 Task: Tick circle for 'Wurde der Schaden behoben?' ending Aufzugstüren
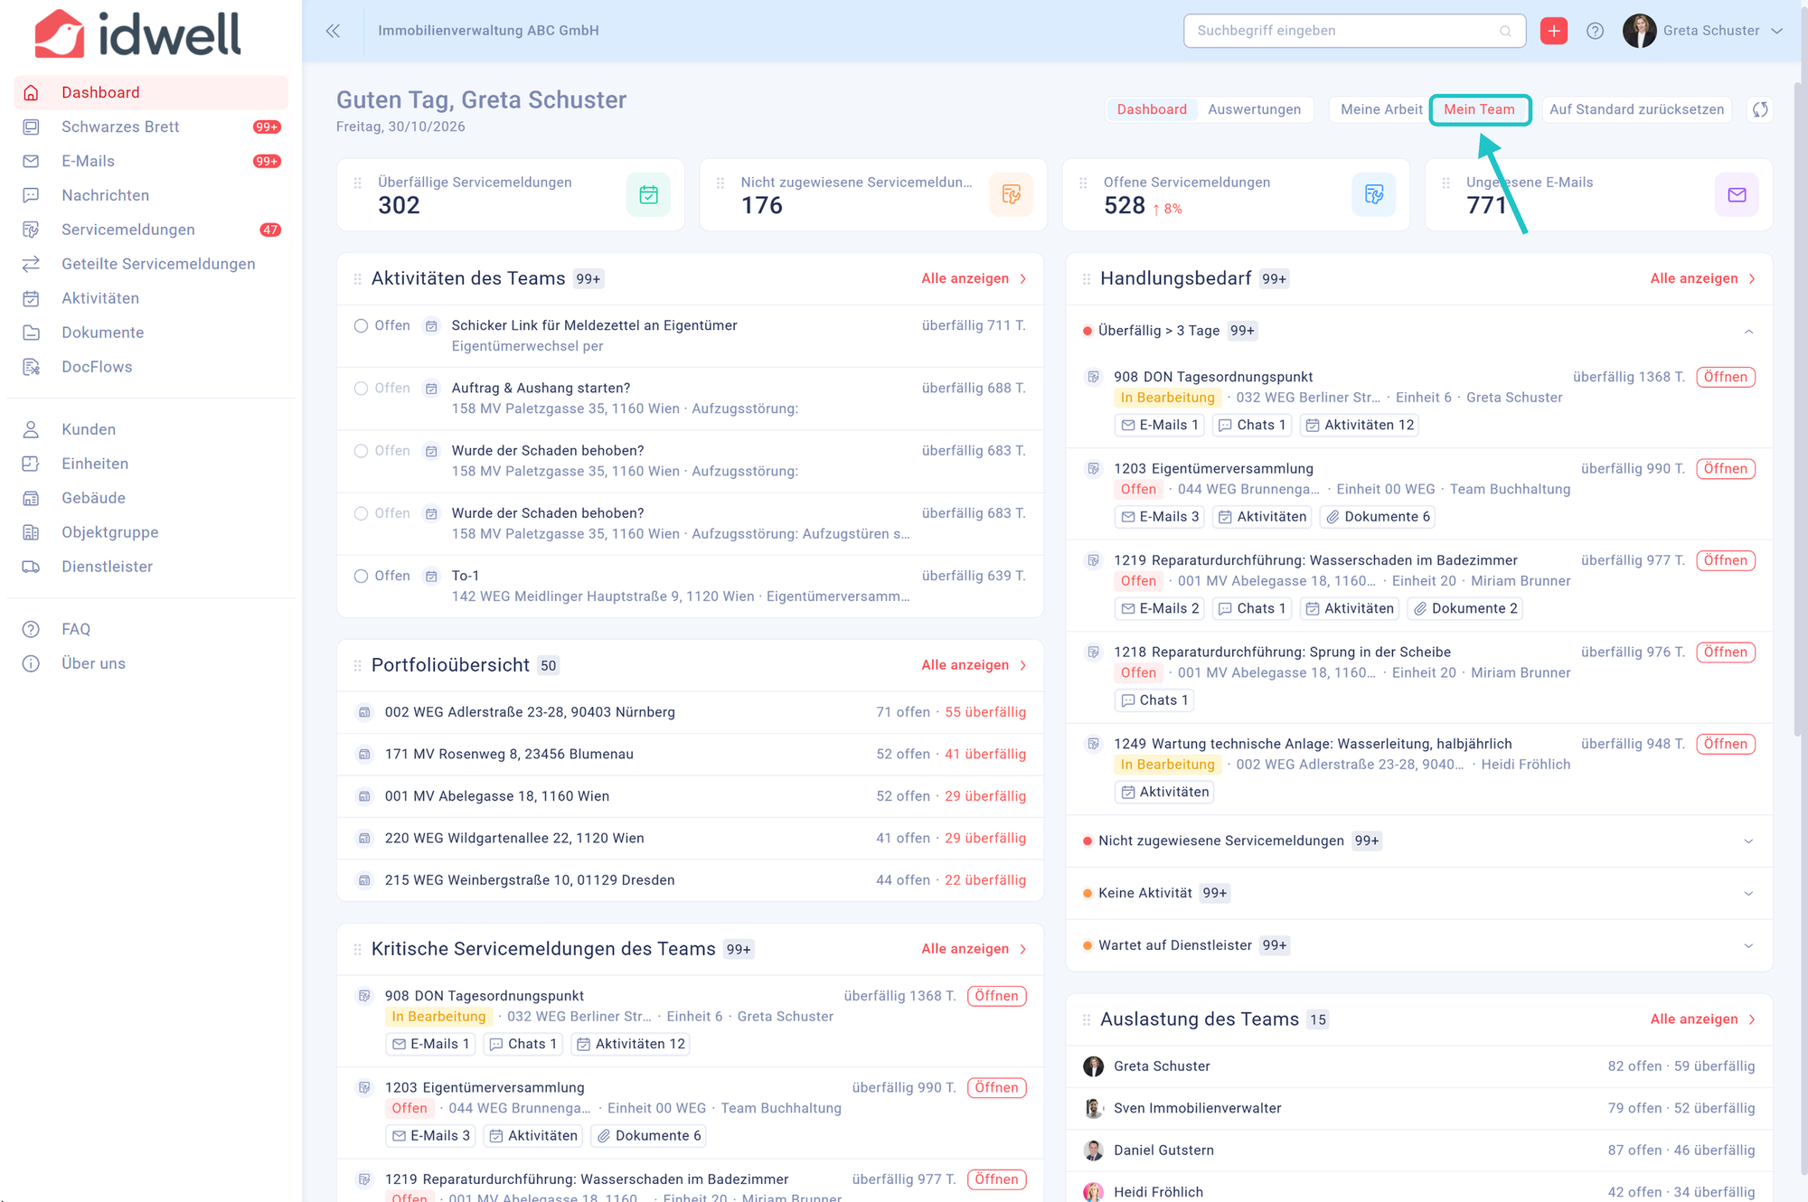point(361,513)
